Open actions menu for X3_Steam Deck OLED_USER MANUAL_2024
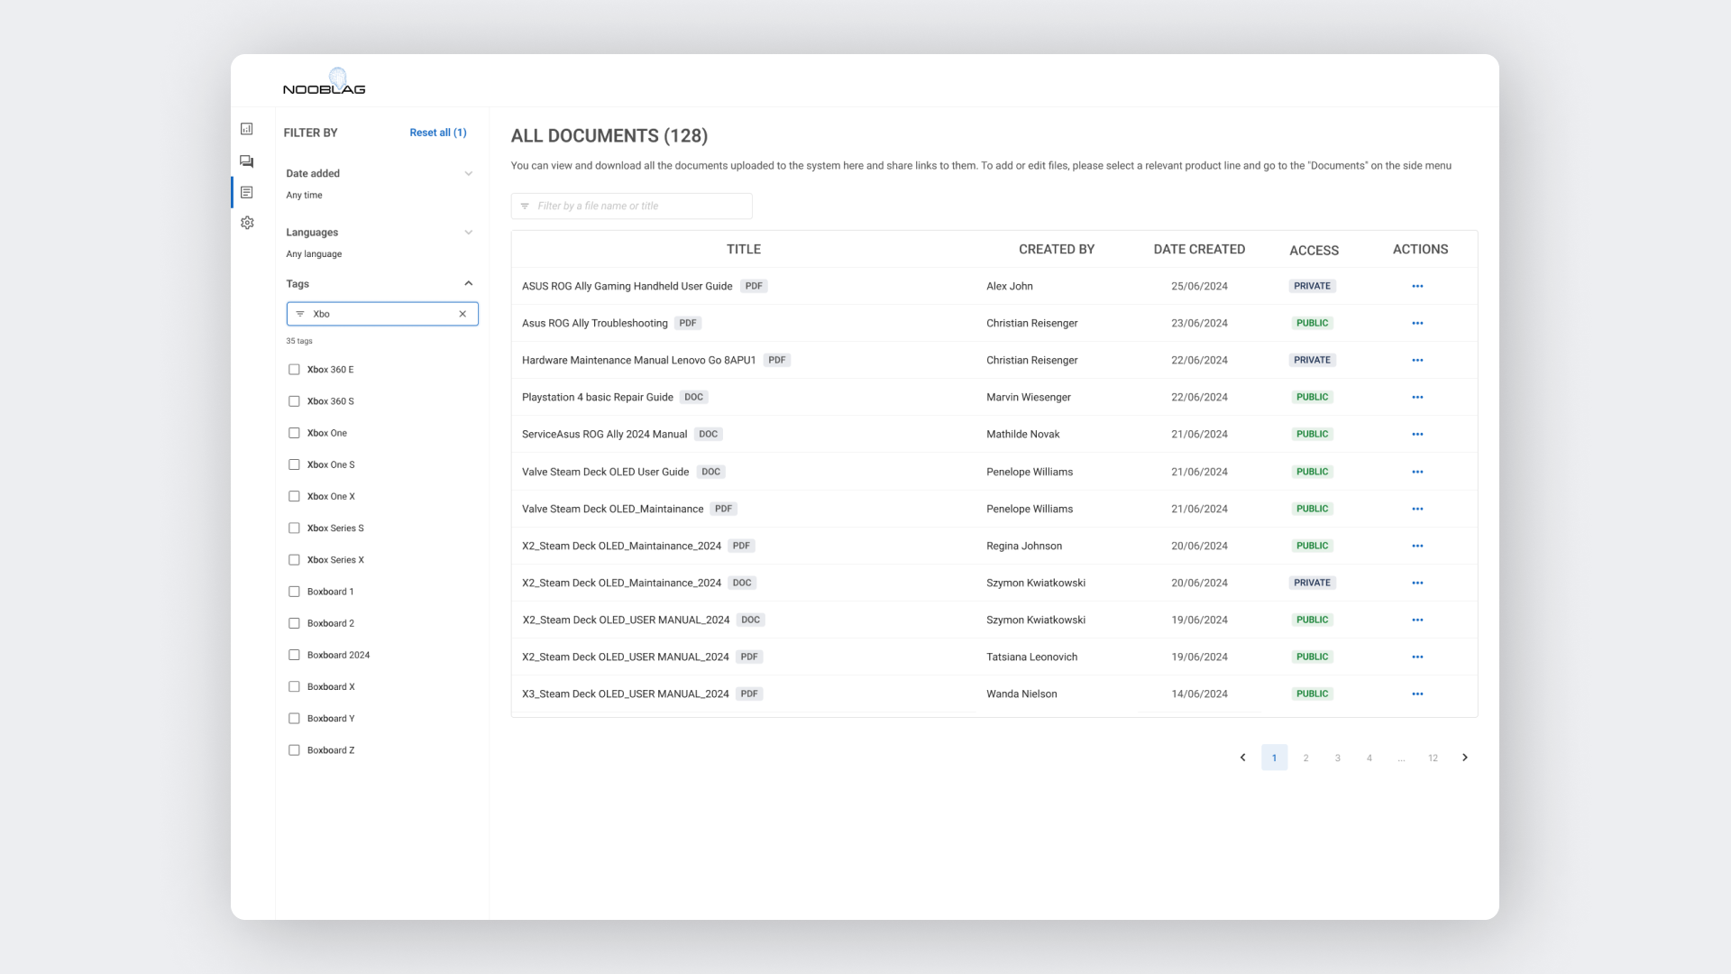Screen dimensions: 1731x974 click(1417, 694)
